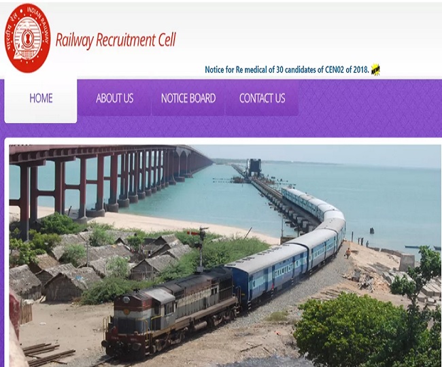Screen dimensions: 442x367
Task: Click the Railway Recruitment Cell title text
Action: click(116, 39)
